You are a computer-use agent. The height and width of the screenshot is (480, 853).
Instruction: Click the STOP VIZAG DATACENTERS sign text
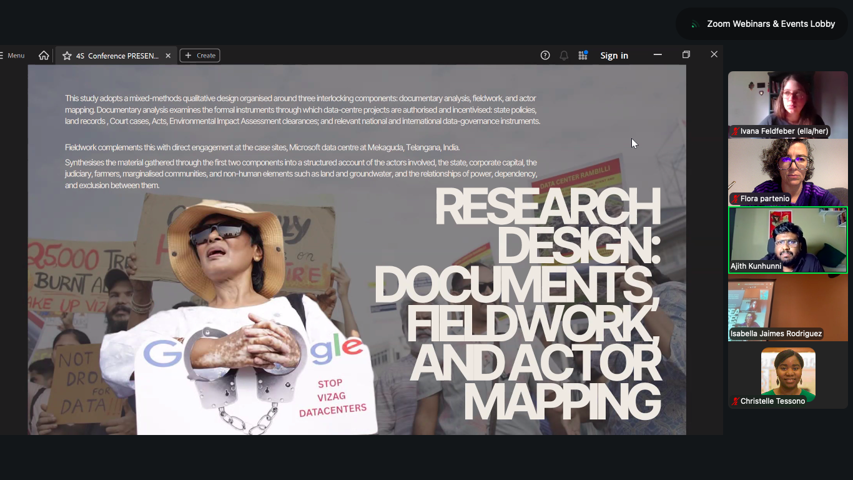coord(332,397)
